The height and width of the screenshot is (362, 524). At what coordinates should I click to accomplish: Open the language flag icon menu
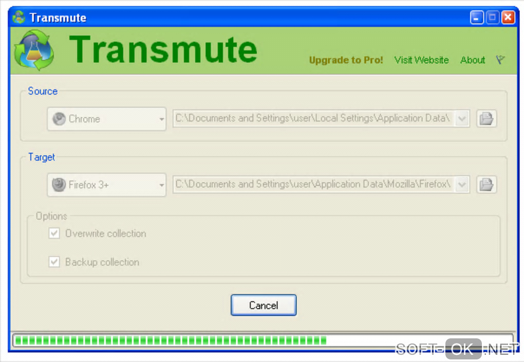tap(500, 60)
